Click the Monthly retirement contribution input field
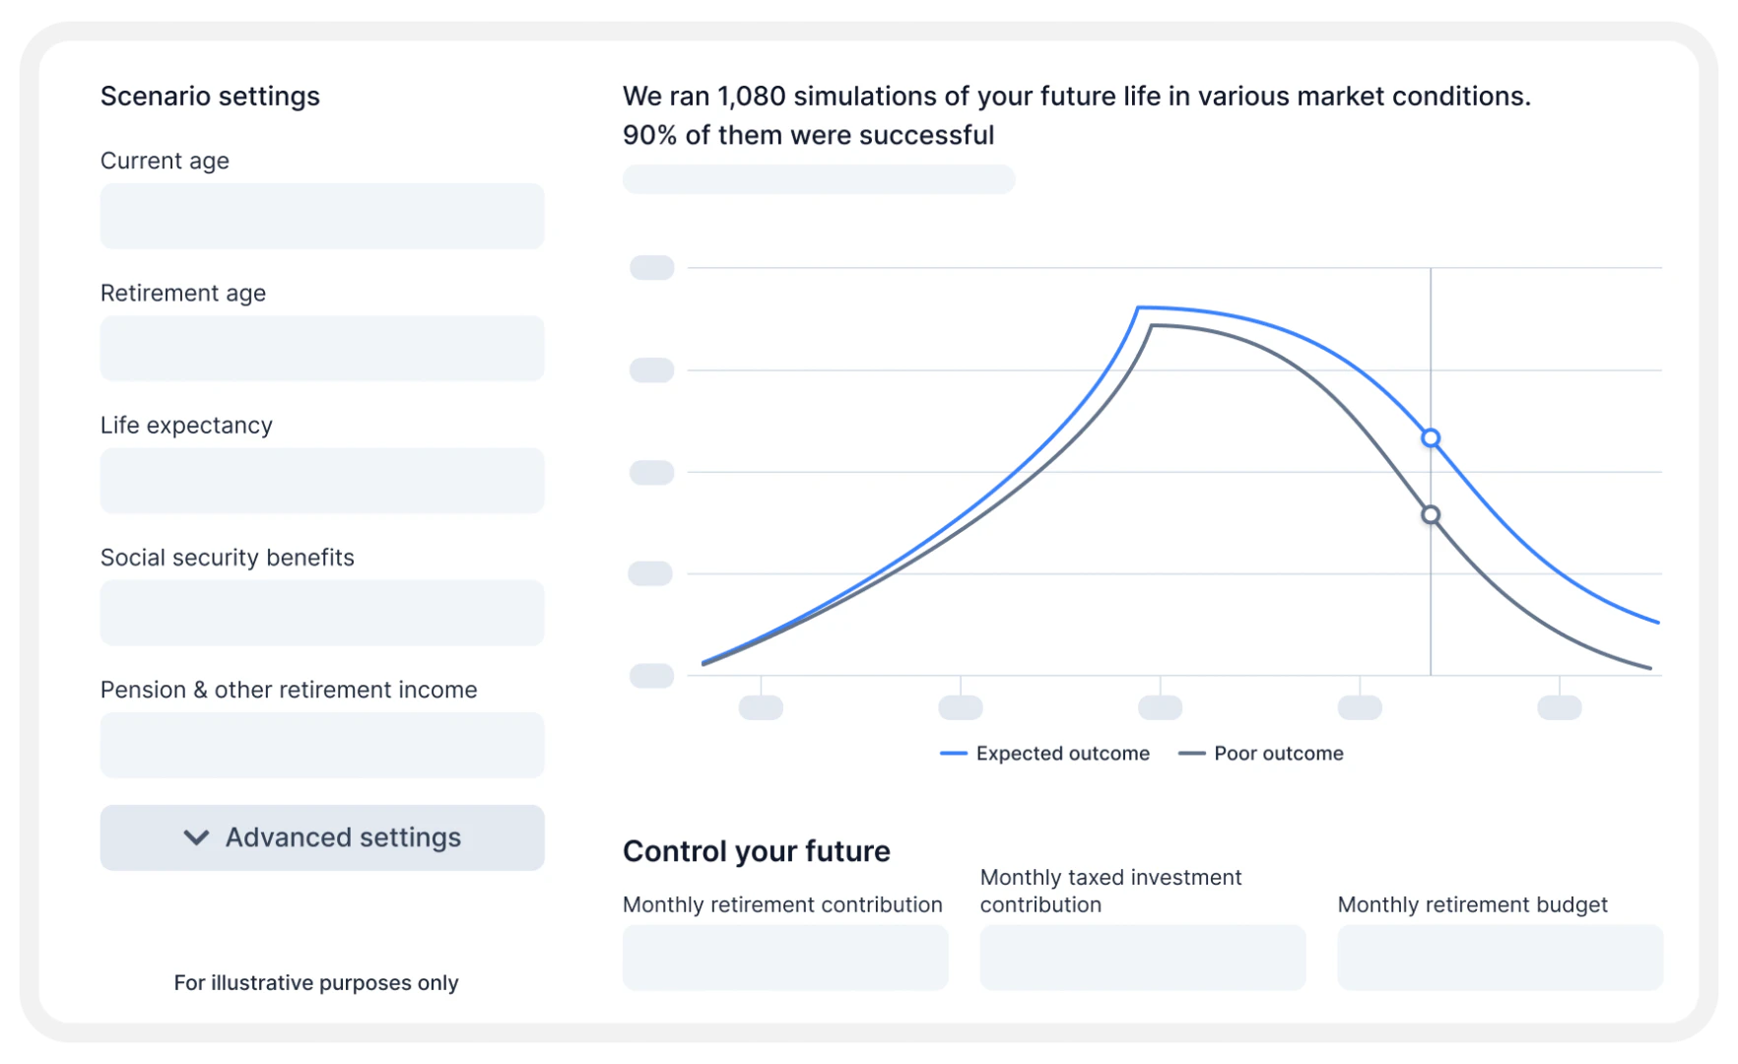This screenshot has width=1738, height=1064. (x=784, y=957)
